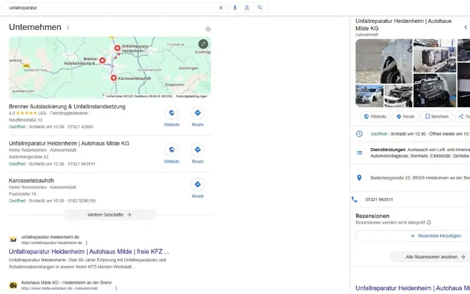Open Website for Brenner Autolackierung

tap(172, 116)
